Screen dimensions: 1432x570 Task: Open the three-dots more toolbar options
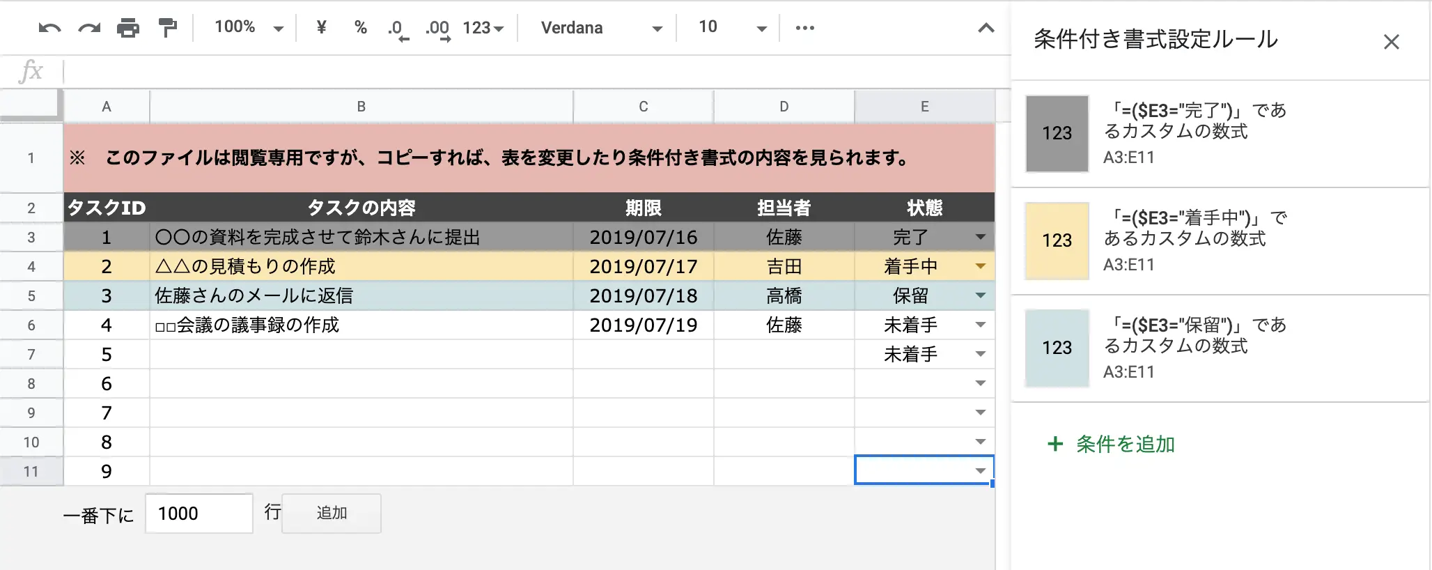[805, 28]
